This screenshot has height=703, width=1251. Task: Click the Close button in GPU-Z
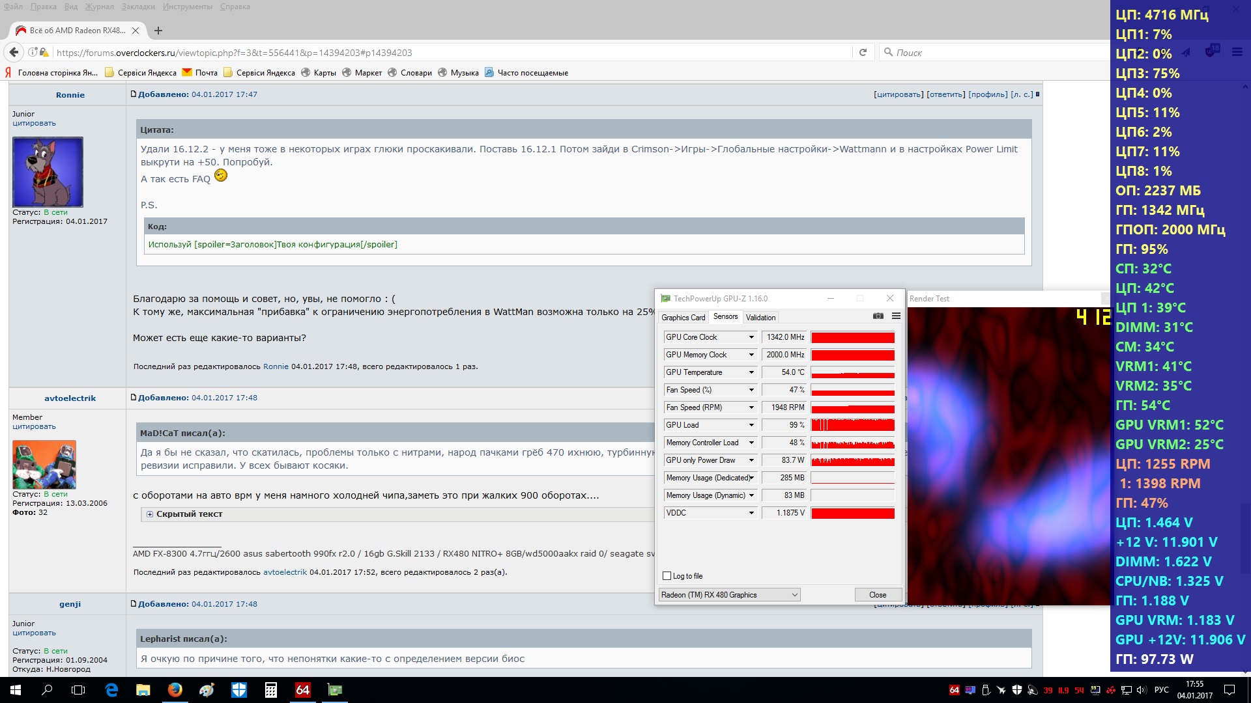(x=878, y=595)
